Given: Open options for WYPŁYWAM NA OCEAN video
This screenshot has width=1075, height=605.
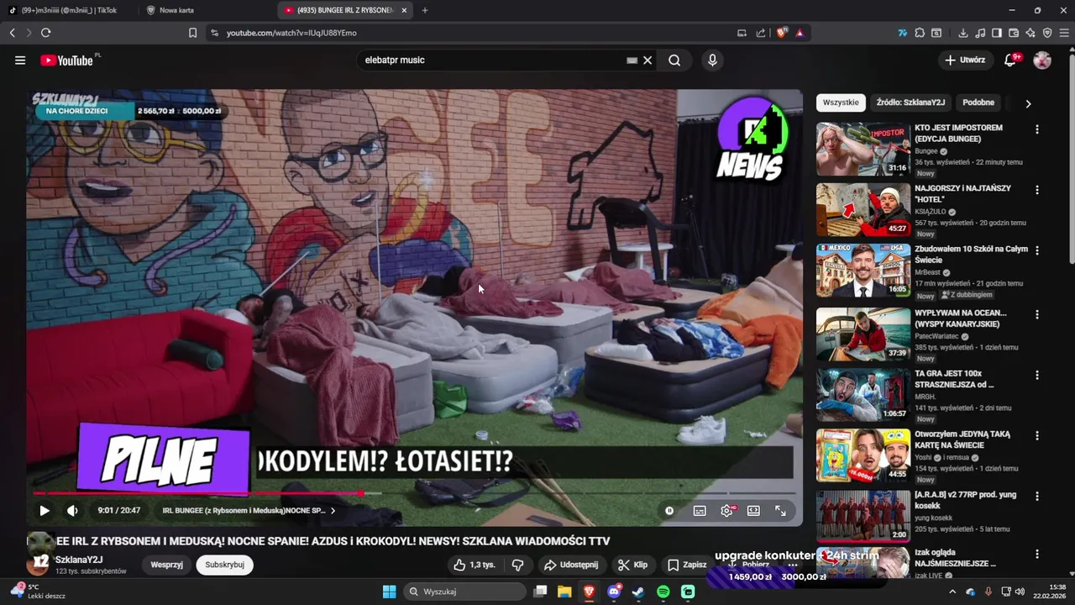Looking at the screenshot, I should [1037, 314].
